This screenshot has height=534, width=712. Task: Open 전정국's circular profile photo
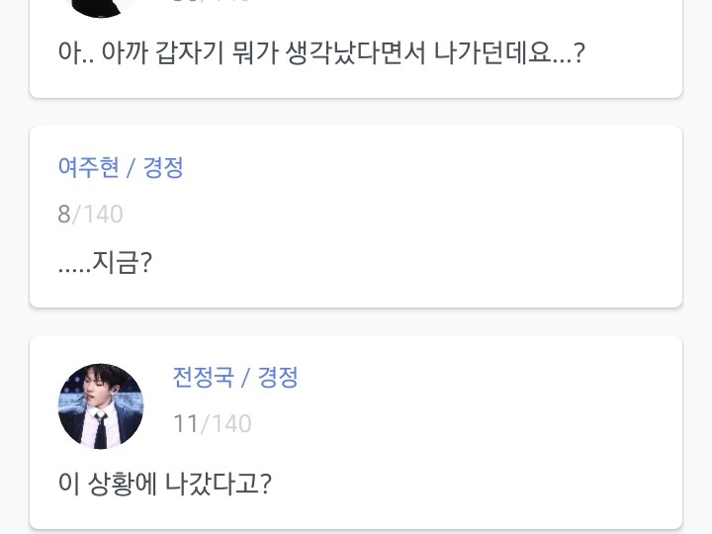click(101, 405)
